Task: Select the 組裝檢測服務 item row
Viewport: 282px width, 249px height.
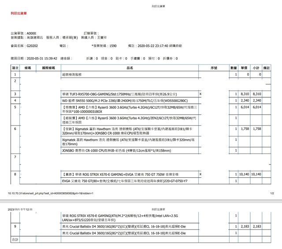Action: tap(72, 75)
